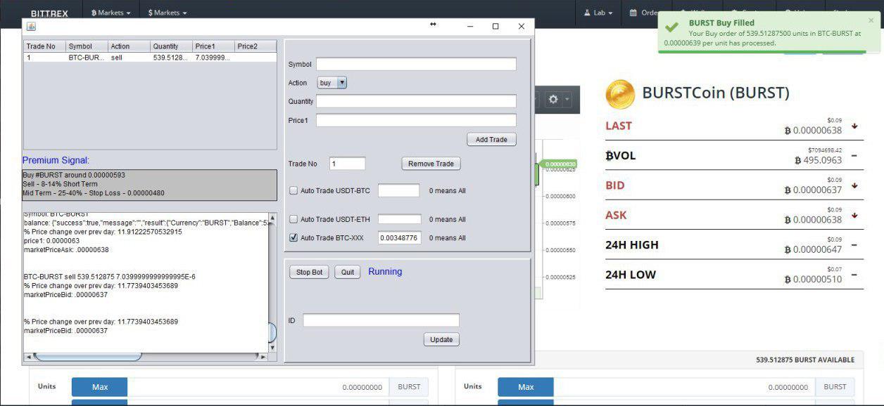This screenshot has width=884, height=406.
Task: Click the Orders item in Bittrex navbar
Action: click(644, 13)
